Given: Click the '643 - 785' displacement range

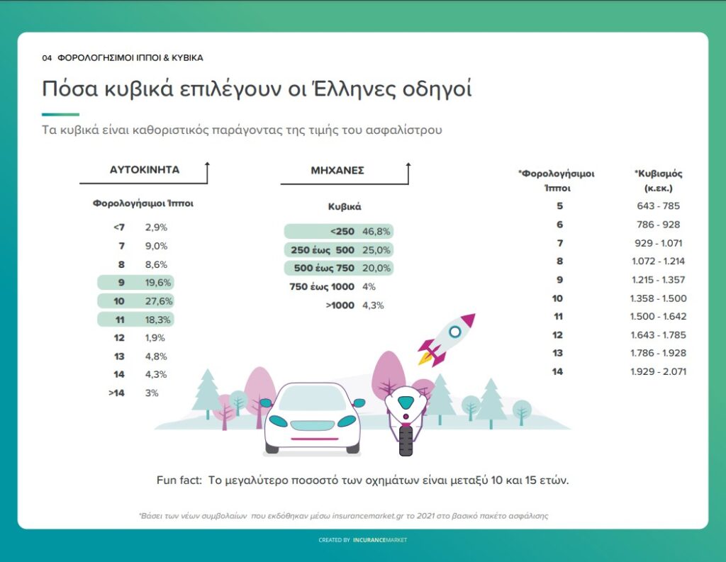Looking at the screenshot, I should click(658, 206).
